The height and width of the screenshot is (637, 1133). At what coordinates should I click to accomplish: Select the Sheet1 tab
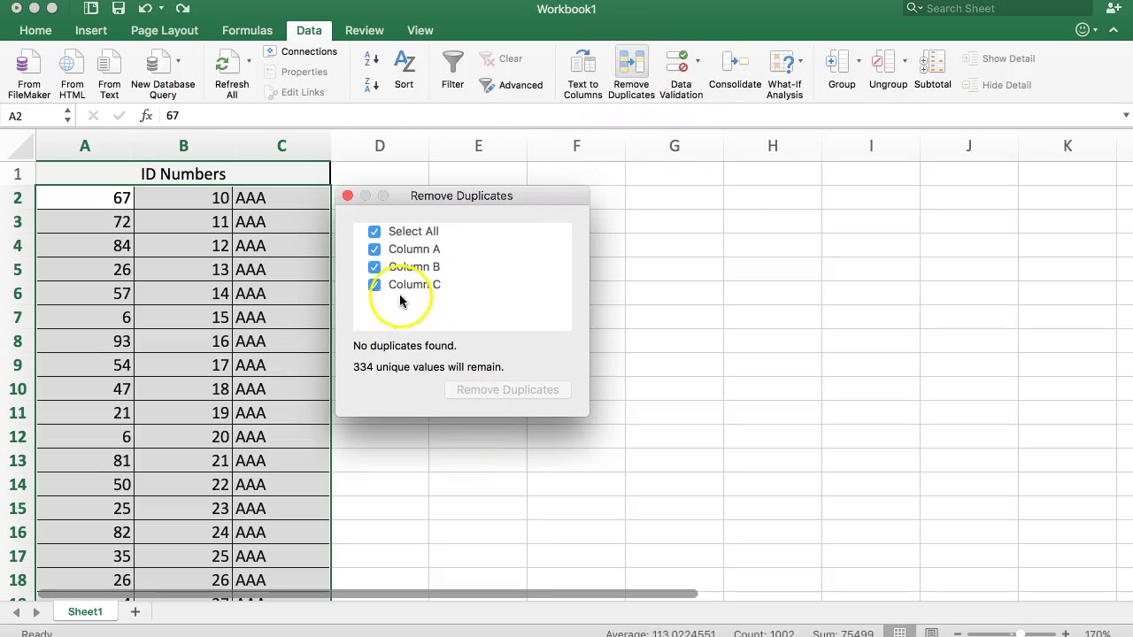(x=85, y=611)
